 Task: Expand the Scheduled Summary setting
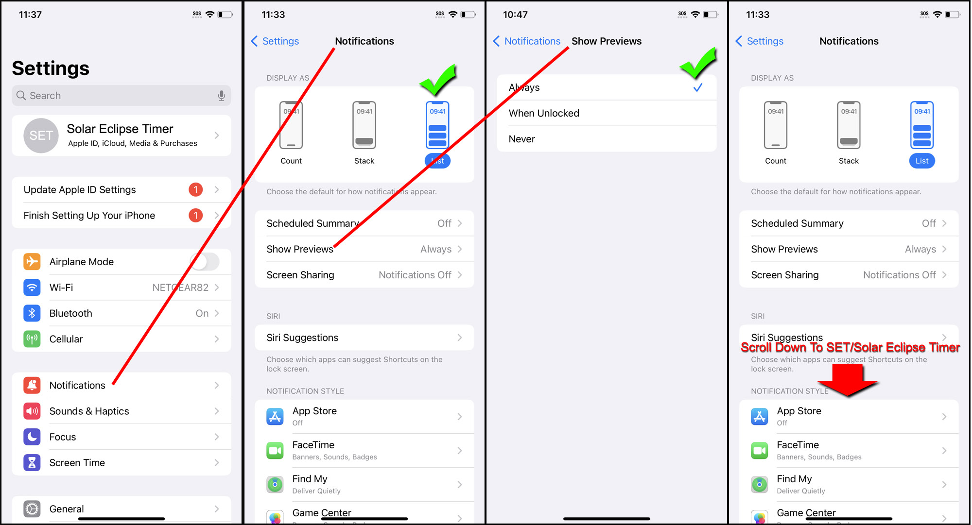364,223
